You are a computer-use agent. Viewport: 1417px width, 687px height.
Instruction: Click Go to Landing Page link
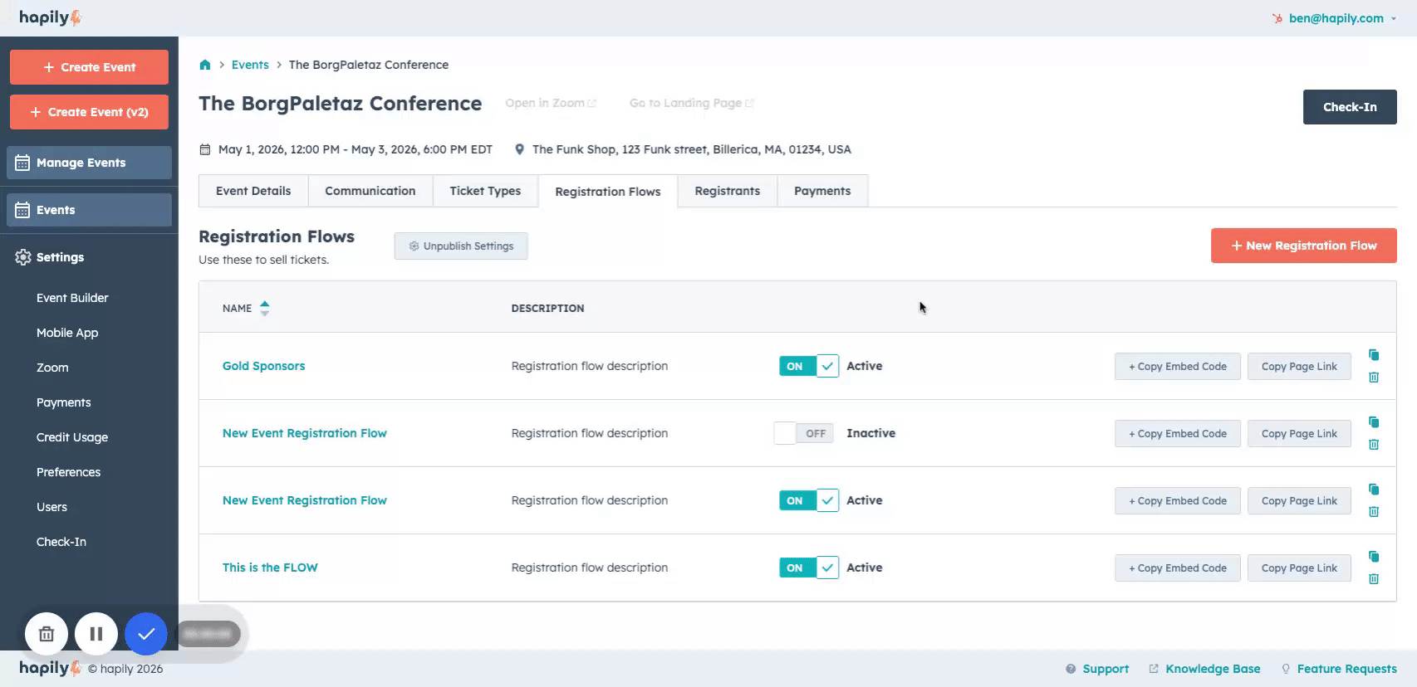pyautogui.click(x=692, y=103)
